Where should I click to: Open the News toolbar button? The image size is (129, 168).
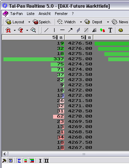pos(120,22)
